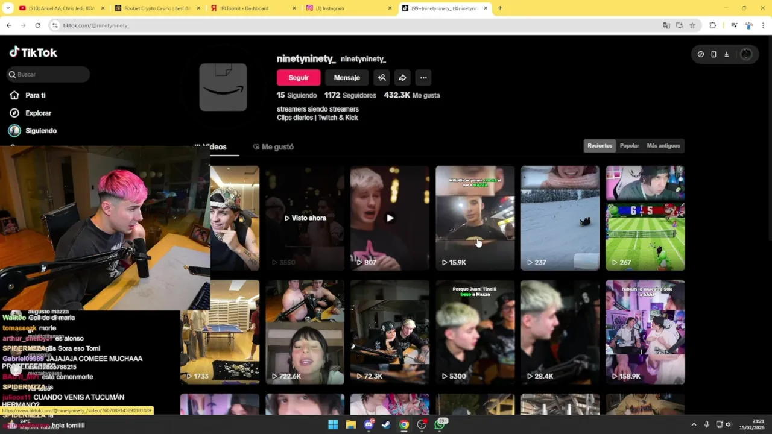Image resolution: width=772 pixels, height=434 pixels.
Task: Click the address bar URL
Action: click(x=96, y=25)
